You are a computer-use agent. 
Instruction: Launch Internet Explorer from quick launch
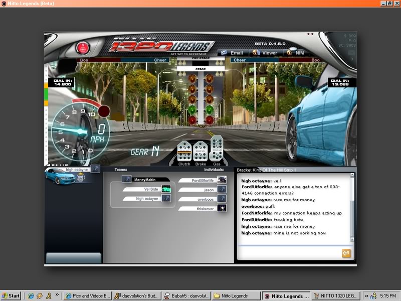tap(31, 296)
